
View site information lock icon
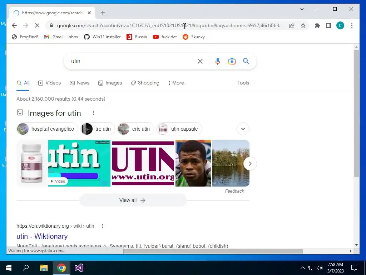point(51,25)
